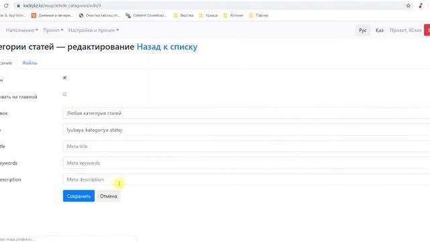
Task: Expand the 'Настройки и прочее' dropdown
Action: tap(93, 30)
